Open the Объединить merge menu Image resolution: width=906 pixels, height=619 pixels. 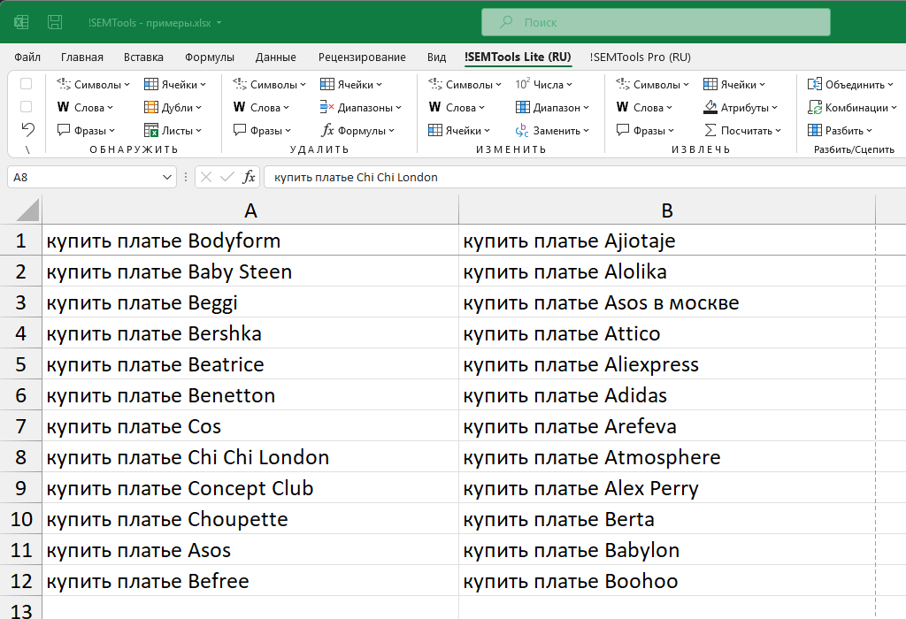(850, 84)
